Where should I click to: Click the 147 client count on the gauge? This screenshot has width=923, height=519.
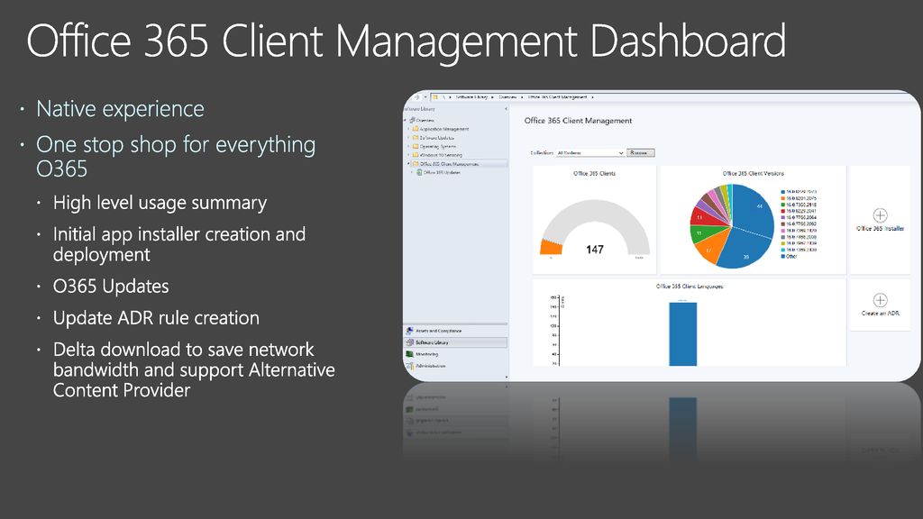(595, 250)
